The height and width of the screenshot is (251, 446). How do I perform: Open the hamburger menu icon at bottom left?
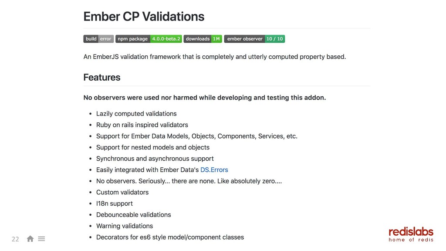click(41, 239)
